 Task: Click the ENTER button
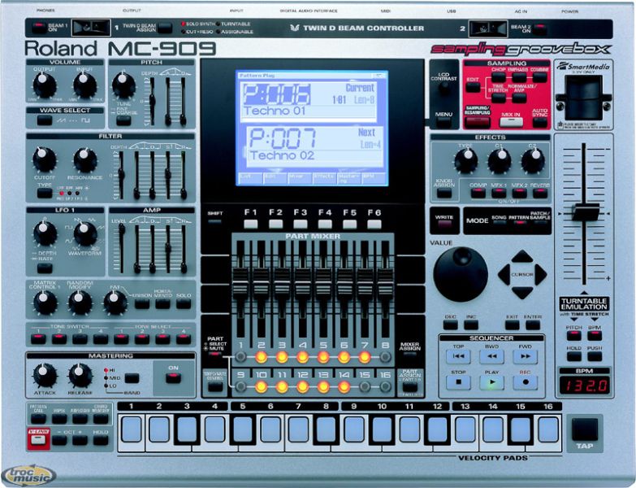(x=533, y=325)
